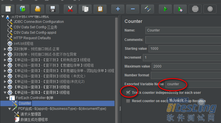Click the Open file folder icon
The width and height of the screenshot is (221, 123).
[38, 9]
